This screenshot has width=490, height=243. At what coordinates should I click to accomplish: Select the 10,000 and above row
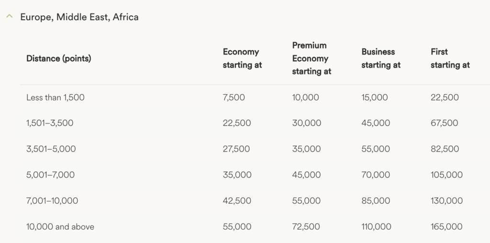(60, 227)
